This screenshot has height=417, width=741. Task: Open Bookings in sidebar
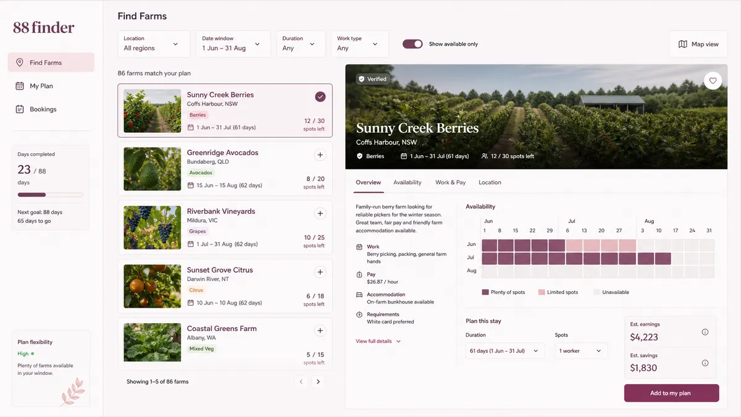point(51,109)
